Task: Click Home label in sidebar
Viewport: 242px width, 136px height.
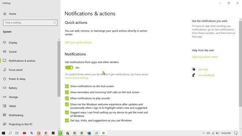Action: [x=12, y=14]
